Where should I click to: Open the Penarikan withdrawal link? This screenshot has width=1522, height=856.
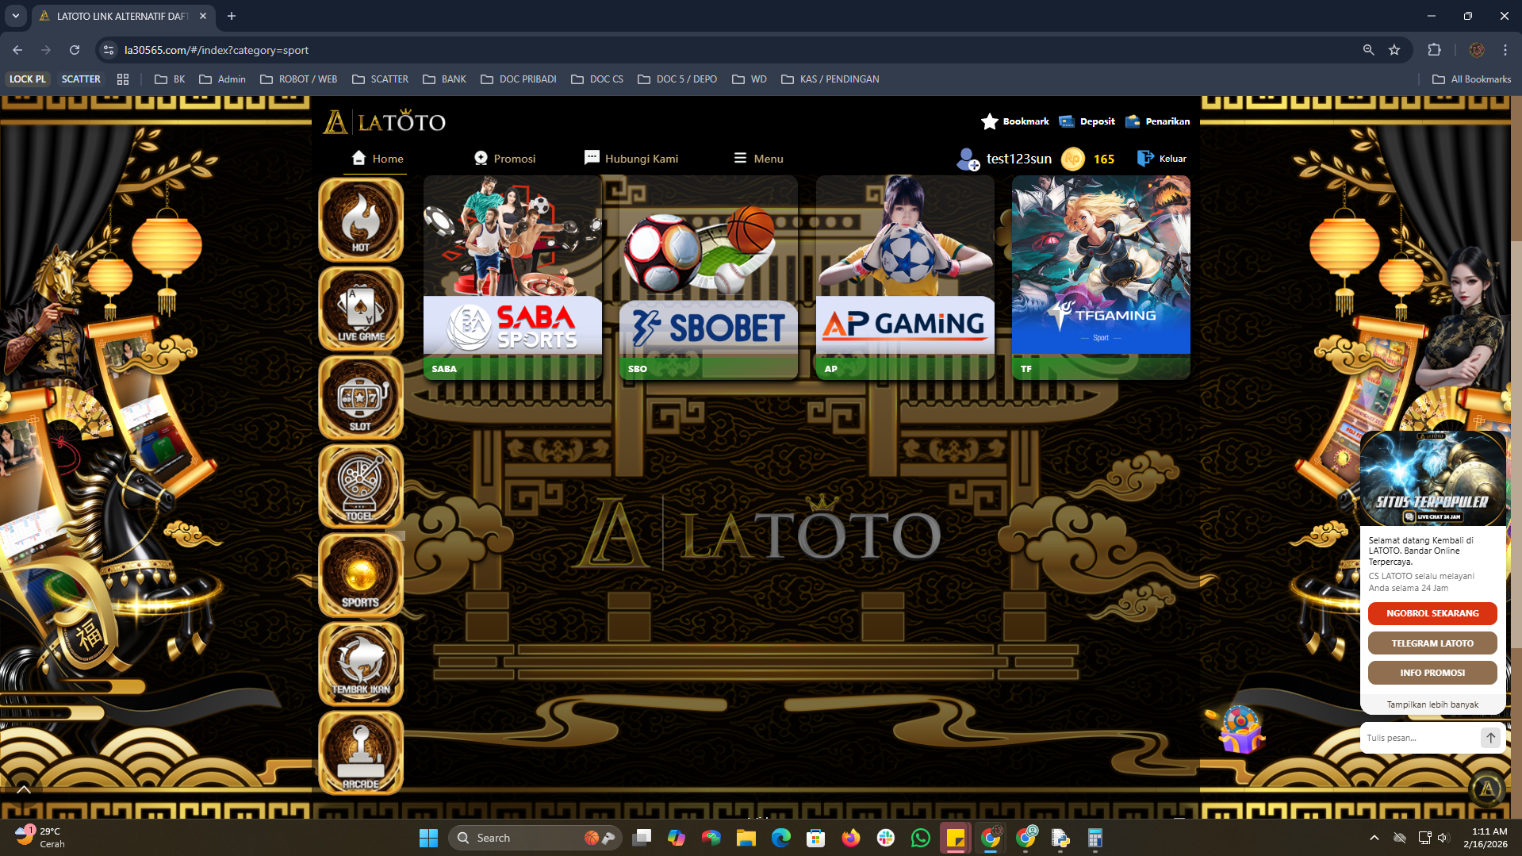(1157, 121)
